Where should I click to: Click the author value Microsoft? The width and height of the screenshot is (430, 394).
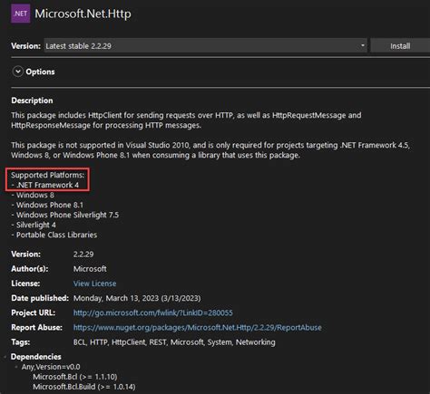point(90,269)
